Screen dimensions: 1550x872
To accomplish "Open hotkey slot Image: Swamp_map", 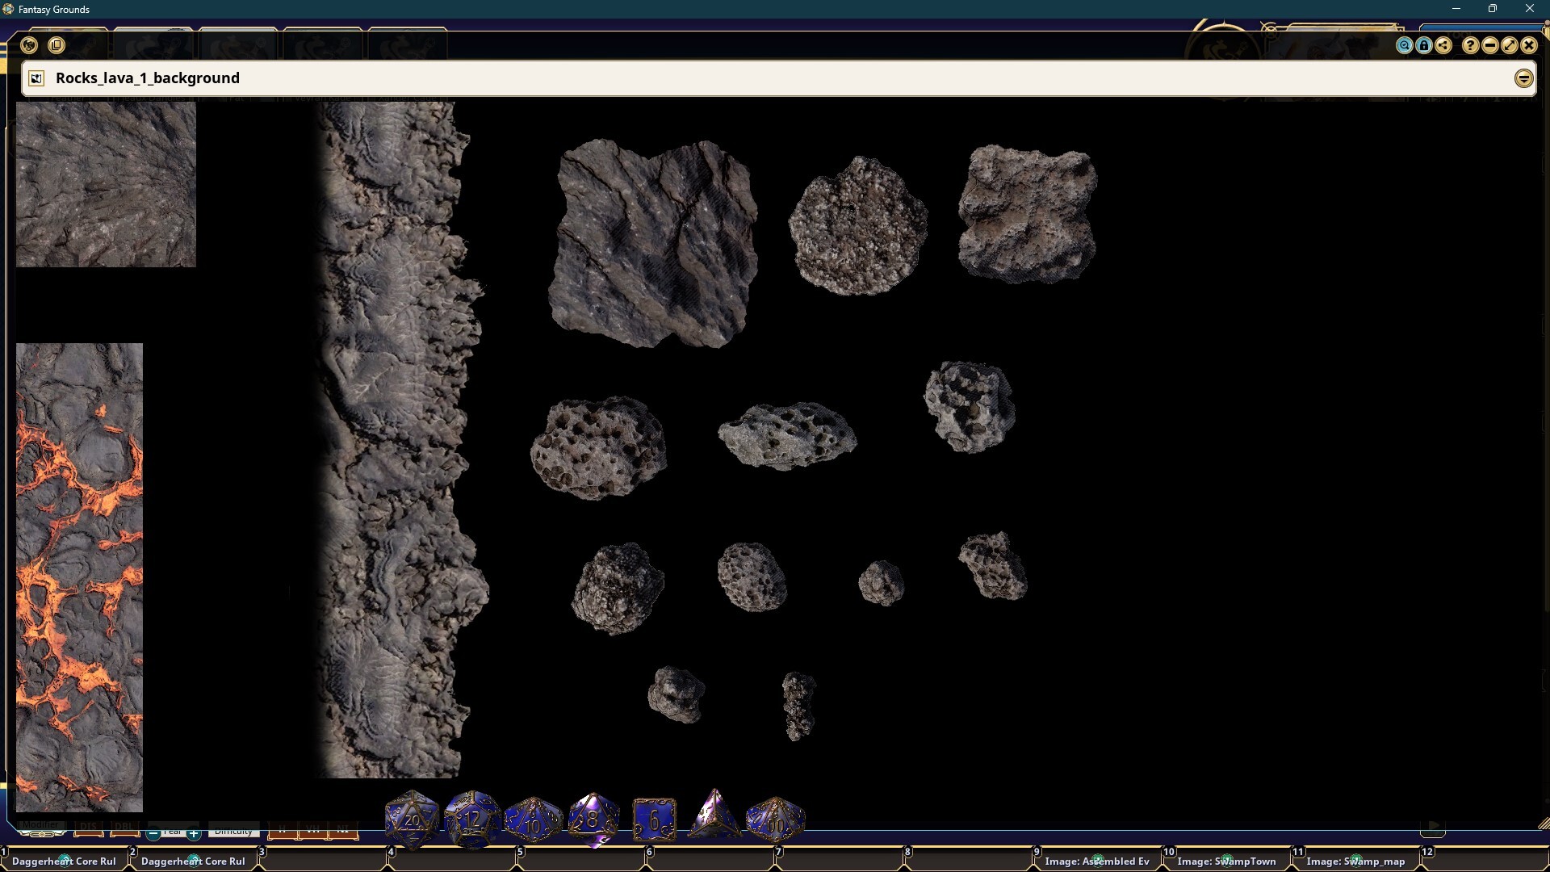I will click(x=1355, y=861).
